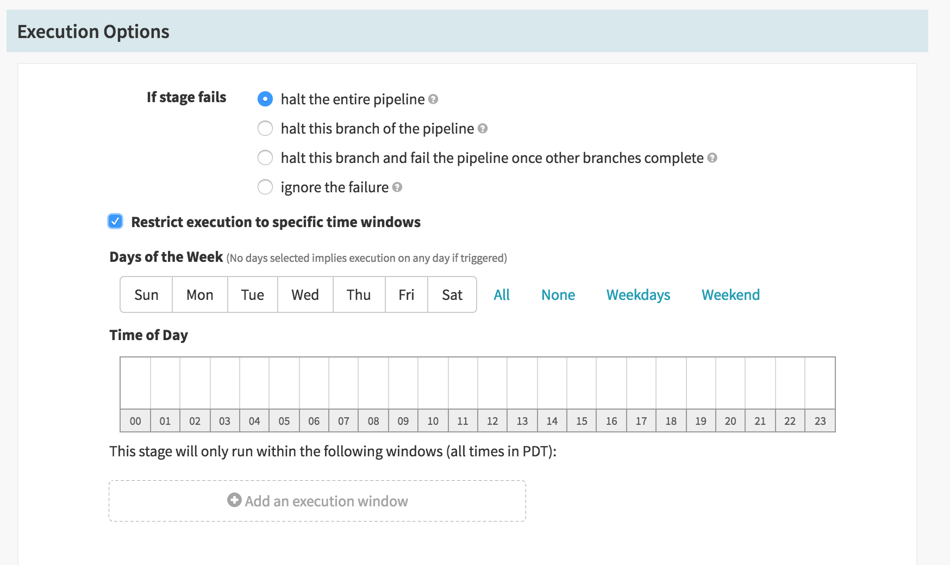Select halt the entire pipeline radio button

265,99
